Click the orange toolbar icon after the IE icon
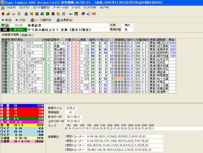Image resolution: width=203 pixels, height=153 pixels. click(94, 14)
